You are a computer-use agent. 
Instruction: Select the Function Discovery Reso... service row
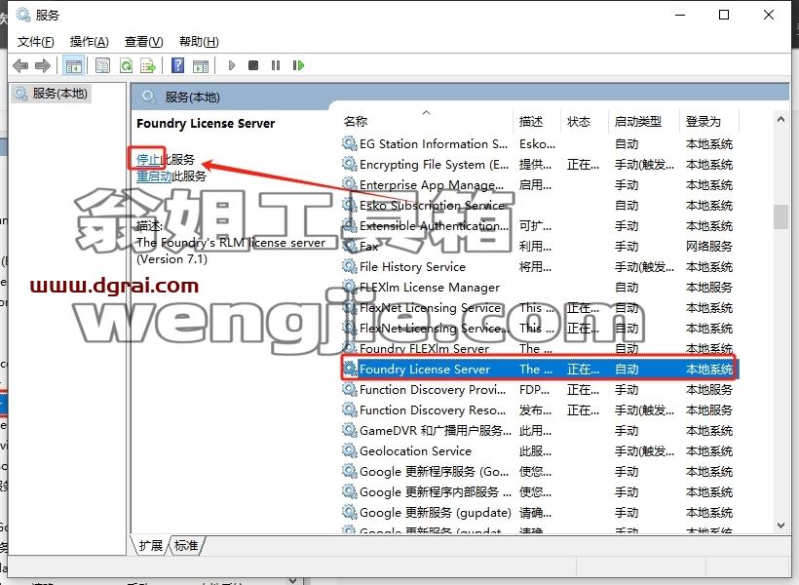[x=540, y=410]
